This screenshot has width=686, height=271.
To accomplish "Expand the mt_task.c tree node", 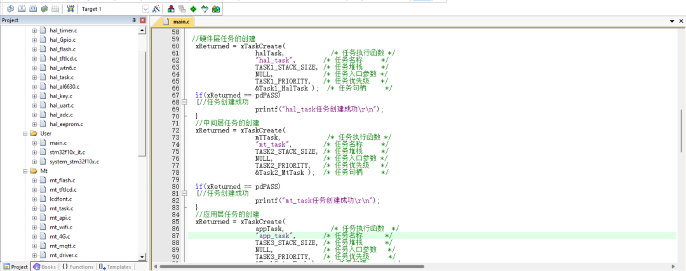I will click(x=34, y=208).
